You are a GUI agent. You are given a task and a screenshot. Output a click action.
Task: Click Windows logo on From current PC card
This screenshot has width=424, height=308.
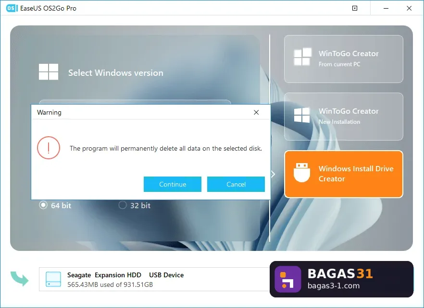click(302, 57)
